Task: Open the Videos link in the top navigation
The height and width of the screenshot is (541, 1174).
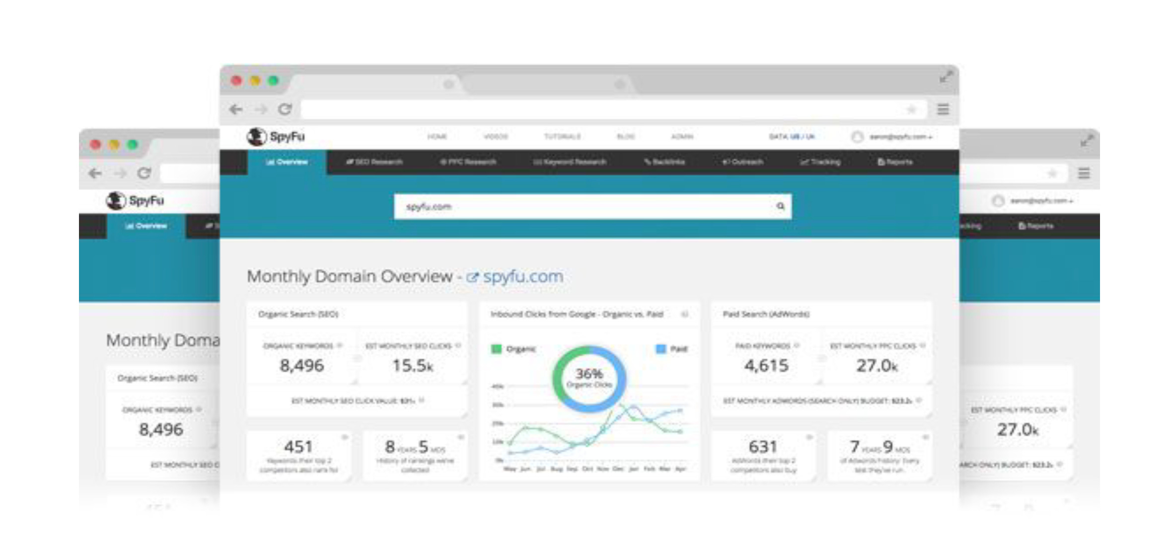Action: 496,136
